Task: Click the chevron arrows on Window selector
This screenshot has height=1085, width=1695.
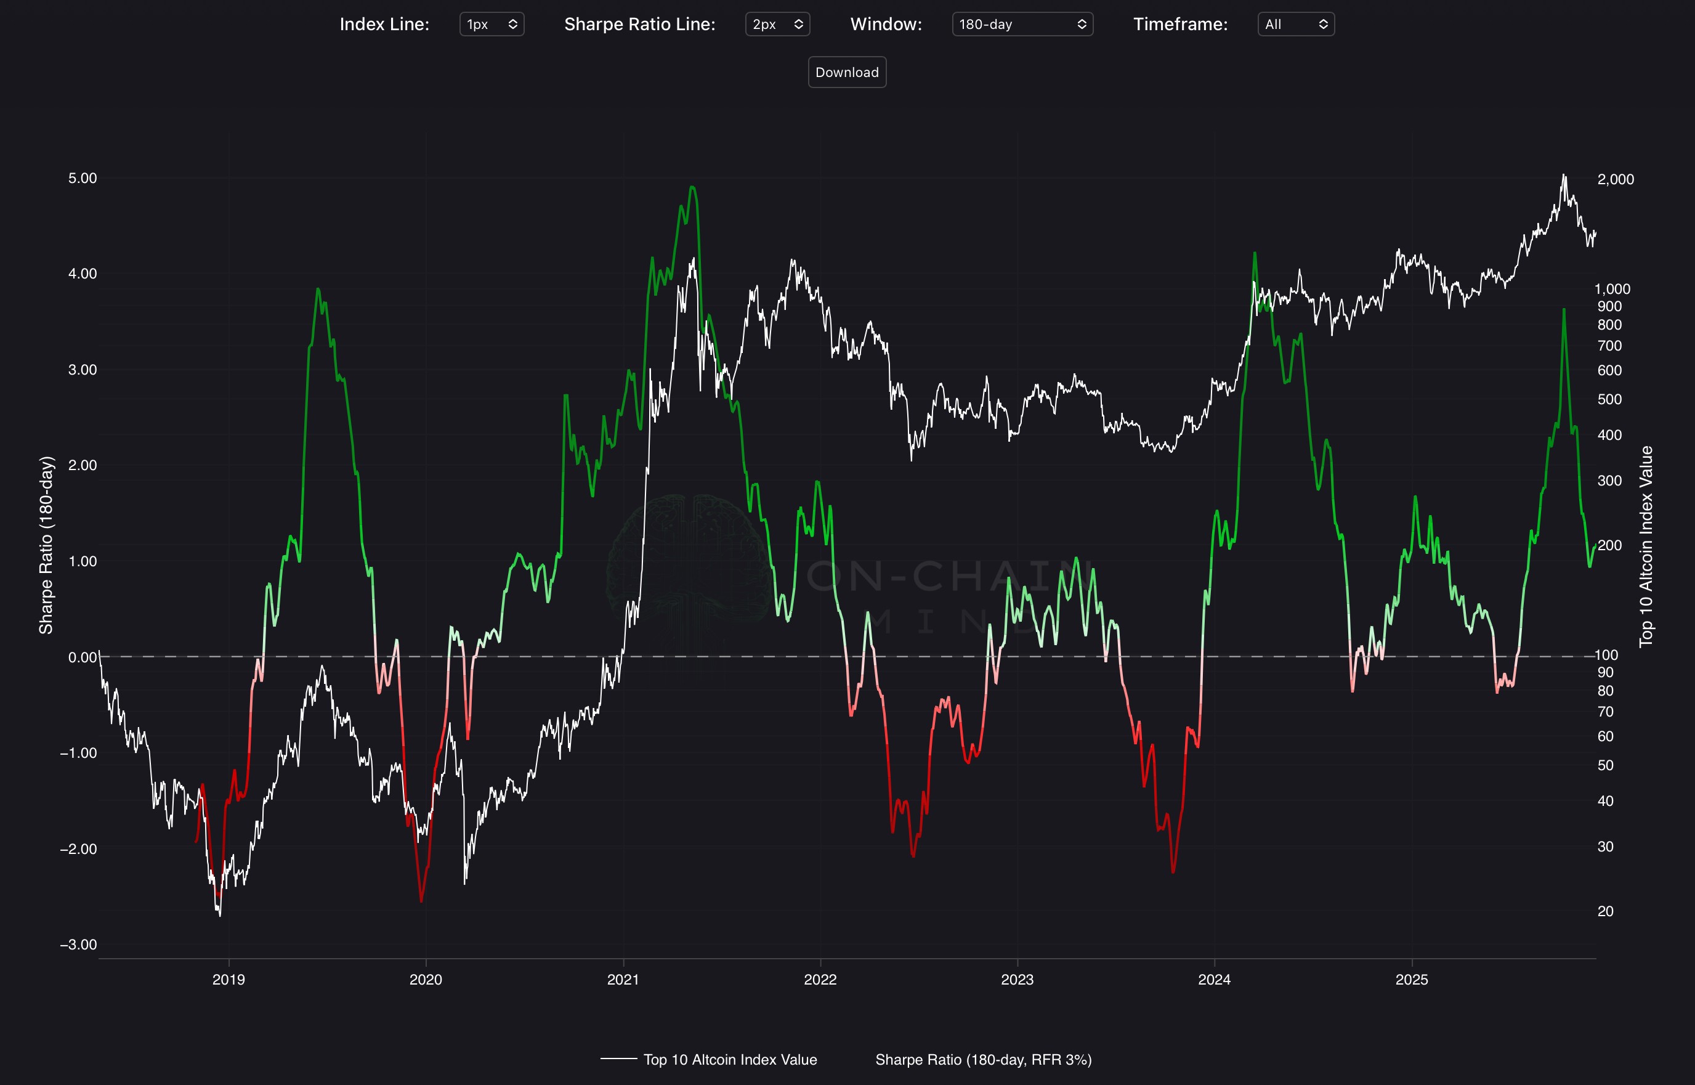Action: tap(1082, 24)
